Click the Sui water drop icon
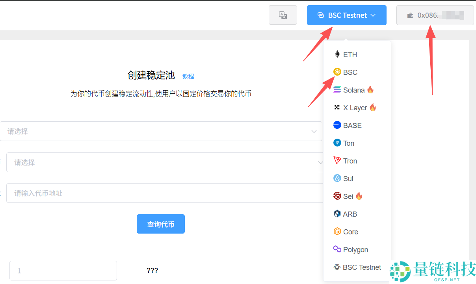The height and width of the screenshot is (284, 476). coord(337,178)
